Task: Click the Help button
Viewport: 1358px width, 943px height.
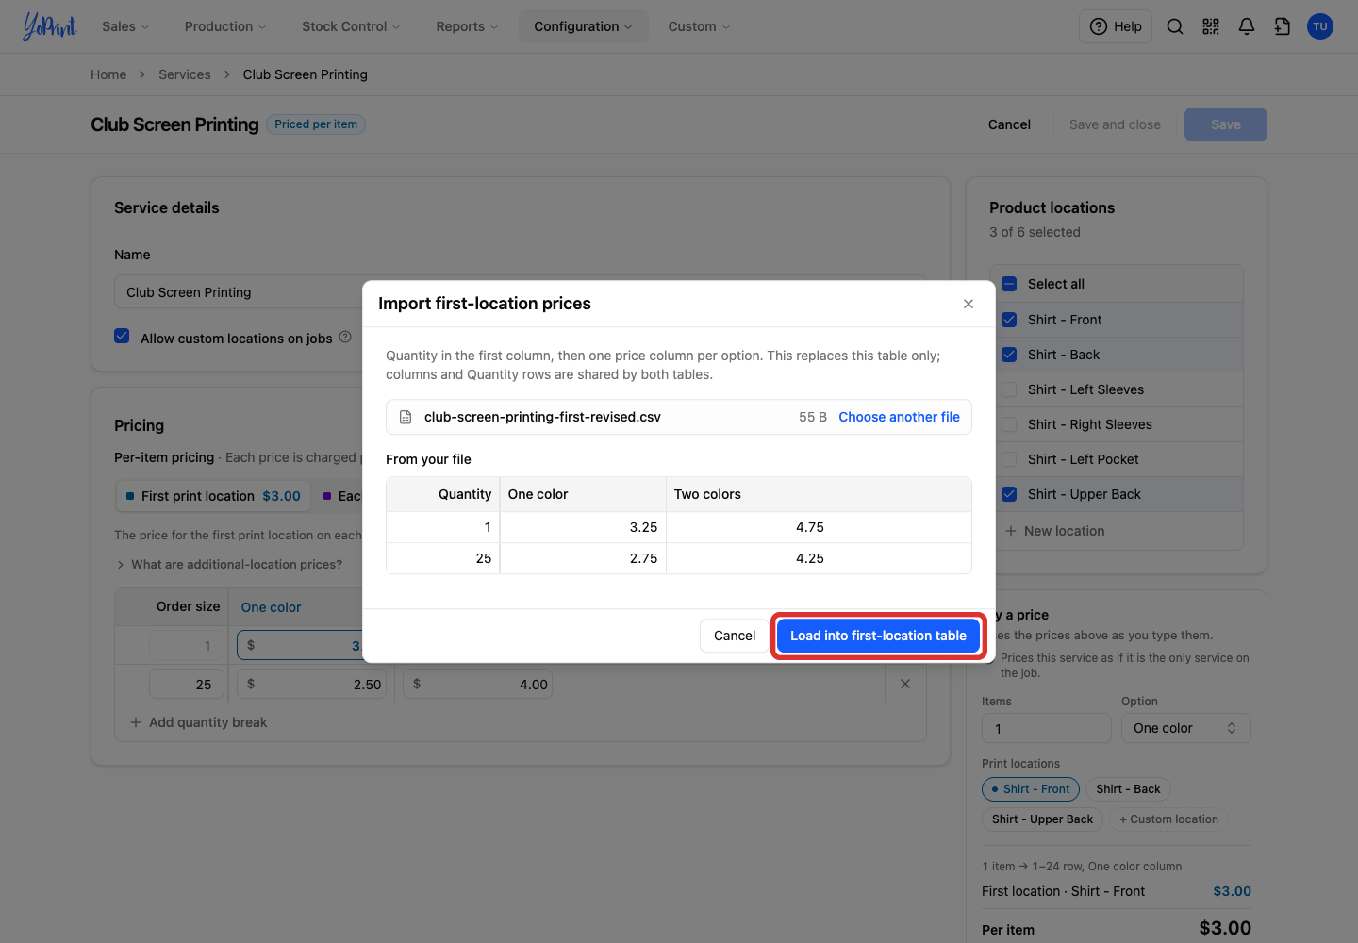Action: click(1116, 26)
